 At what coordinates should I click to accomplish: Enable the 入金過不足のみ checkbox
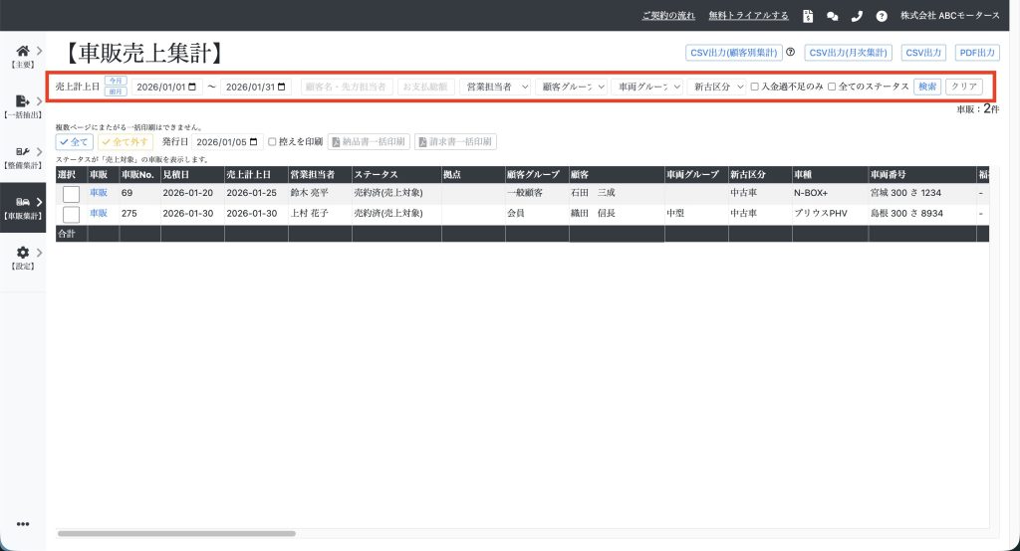[x=755, y=87]
